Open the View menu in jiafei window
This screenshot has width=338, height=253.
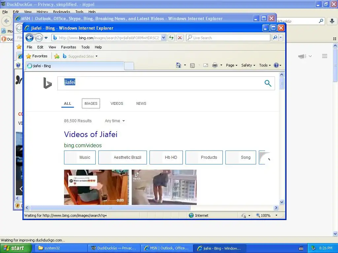click(x=52, y=47)
